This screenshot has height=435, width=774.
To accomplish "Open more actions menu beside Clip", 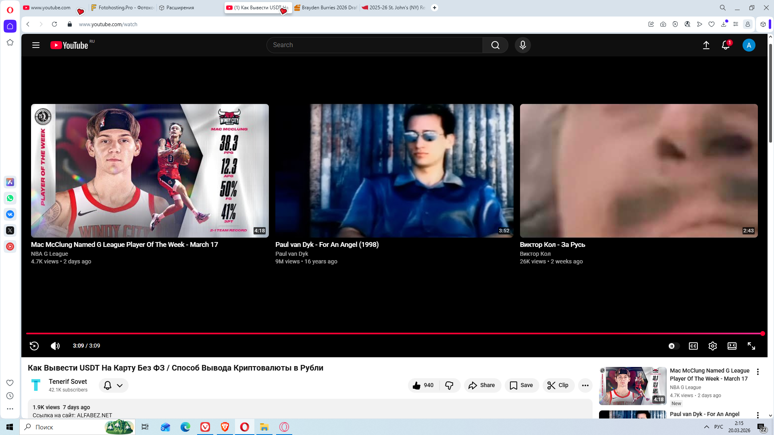I will tap(585, 385).
